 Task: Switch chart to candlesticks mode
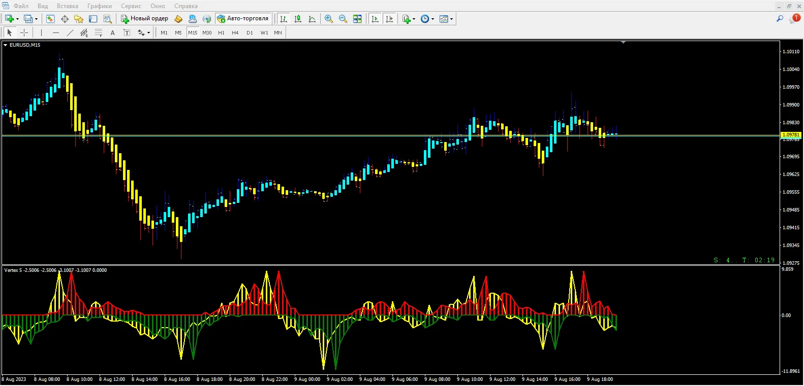(298, 19)
